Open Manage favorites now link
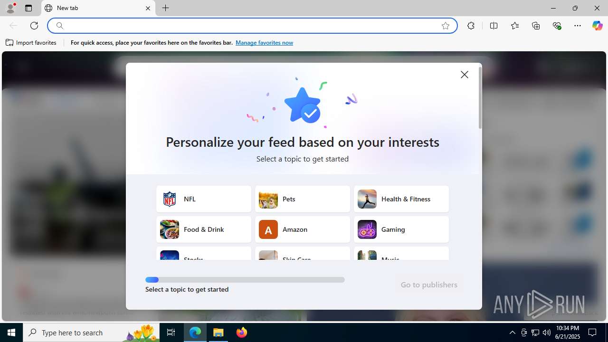608x342 pixels. click(x=264, y=43)
